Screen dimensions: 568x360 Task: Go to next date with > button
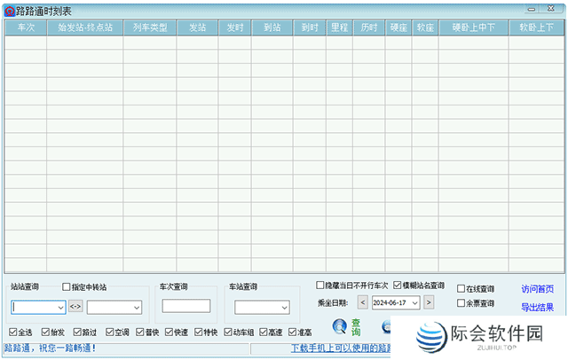429,302
